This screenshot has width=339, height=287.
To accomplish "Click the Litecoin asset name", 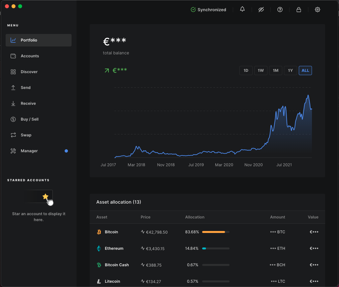I will pyautogui.click(x=112, y=281).
